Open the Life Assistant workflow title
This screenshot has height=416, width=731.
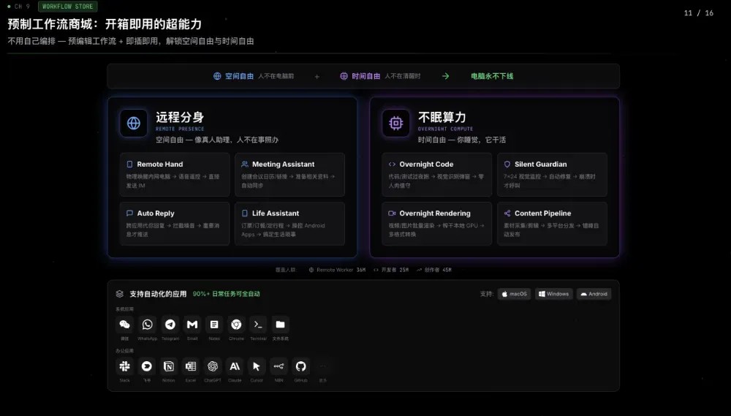276,213
